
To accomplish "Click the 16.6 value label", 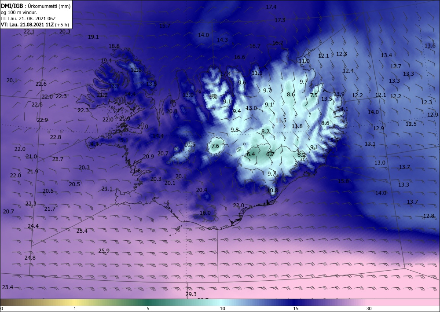I will 239,57.
